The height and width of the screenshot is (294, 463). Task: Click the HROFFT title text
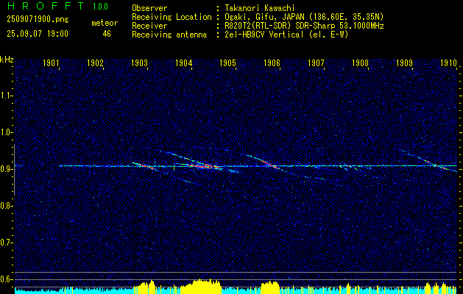[x=46, y=6]
